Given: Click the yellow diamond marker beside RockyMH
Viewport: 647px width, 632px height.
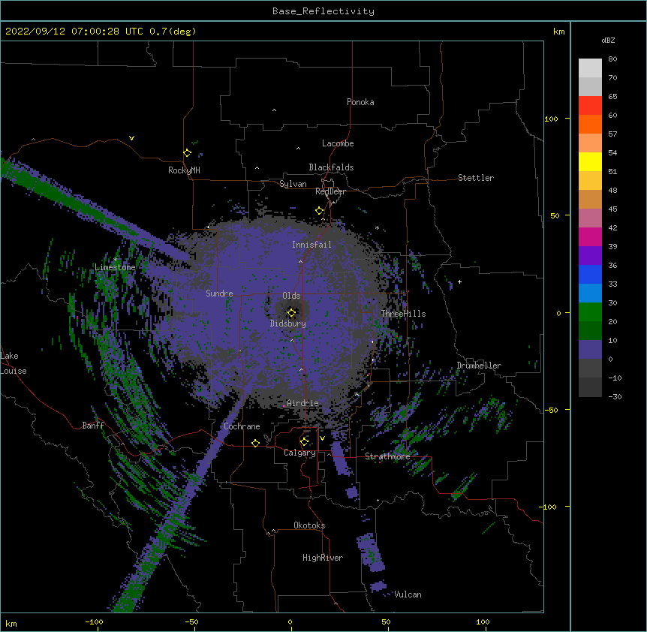Looking at the screenshot, I should pyautogui.click(x=188, y=153).
